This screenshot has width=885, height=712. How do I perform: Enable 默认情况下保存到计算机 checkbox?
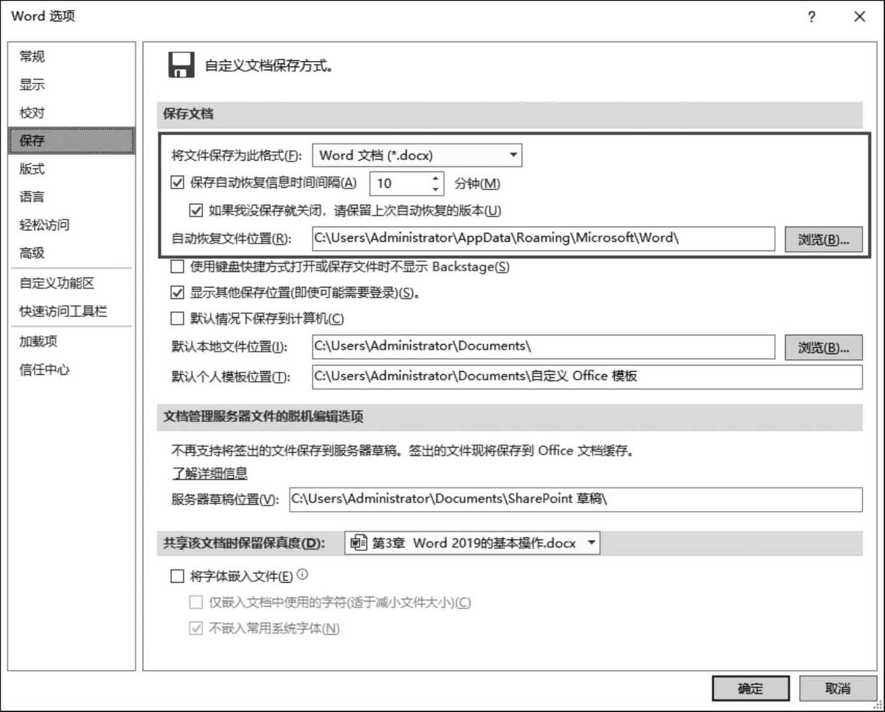click(177, 319)
